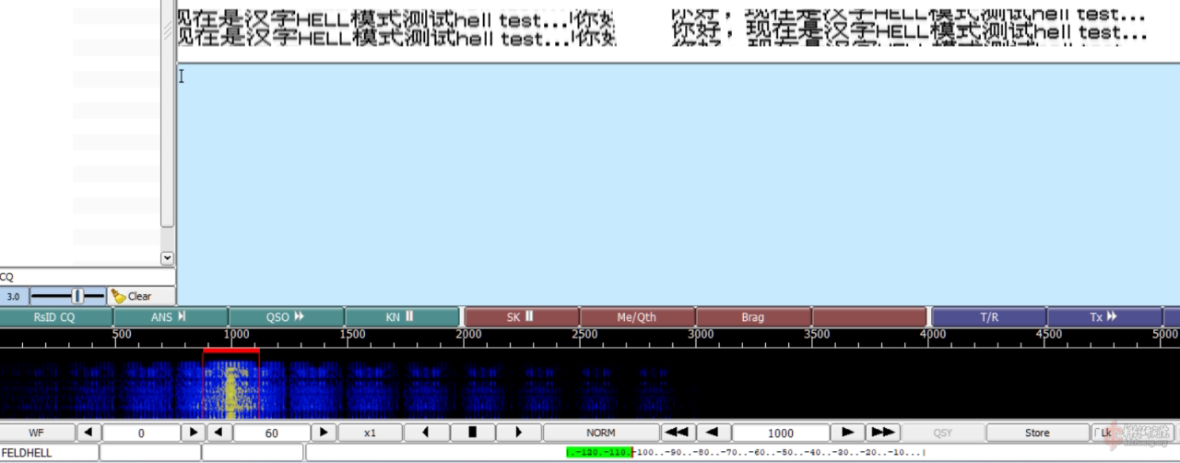Click the scroll-down arrow of left panel

coord(167,258)
